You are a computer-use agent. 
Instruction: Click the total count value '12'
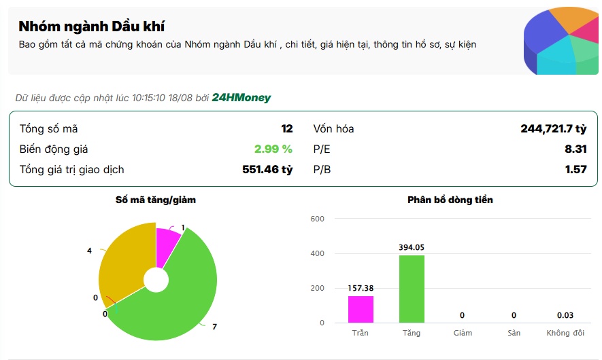click(287, 129)
